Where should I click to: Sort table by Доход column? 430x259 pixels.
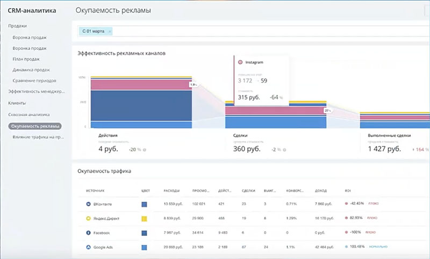tap(321, 191)
